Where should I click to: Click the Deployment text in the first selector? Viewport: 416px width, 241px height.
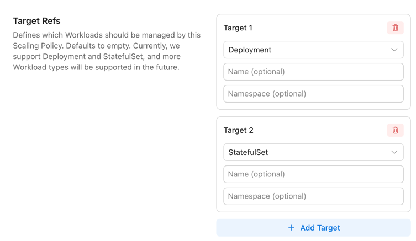[x=250, y=50]
